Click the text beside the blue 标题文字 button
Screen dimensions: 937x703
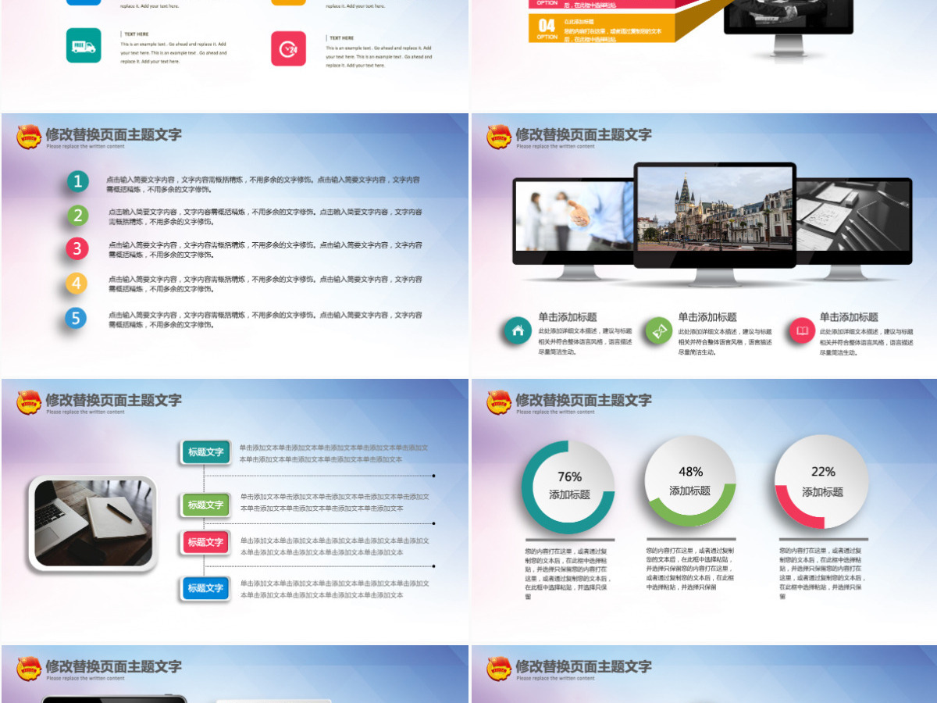pyautogui.click(x=334, y=589)
